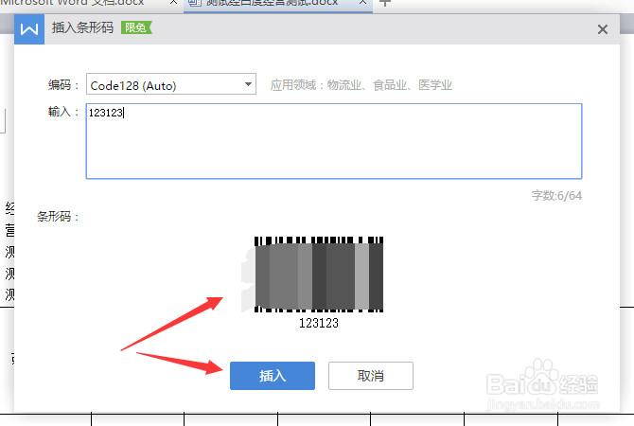The width and height of the screenshot is (634, 426).
Task: Click the 应用领域 description text
Action: [x=361, y=85]
